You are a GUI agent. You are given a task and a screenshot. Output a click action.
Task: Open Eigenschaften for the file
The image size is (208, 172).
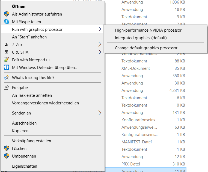point(25,166)
